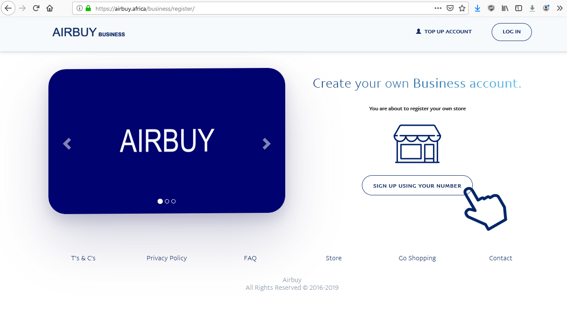Show site information for airbuy.africa
Screen dimensions: 567x312
tap(80, 8)
